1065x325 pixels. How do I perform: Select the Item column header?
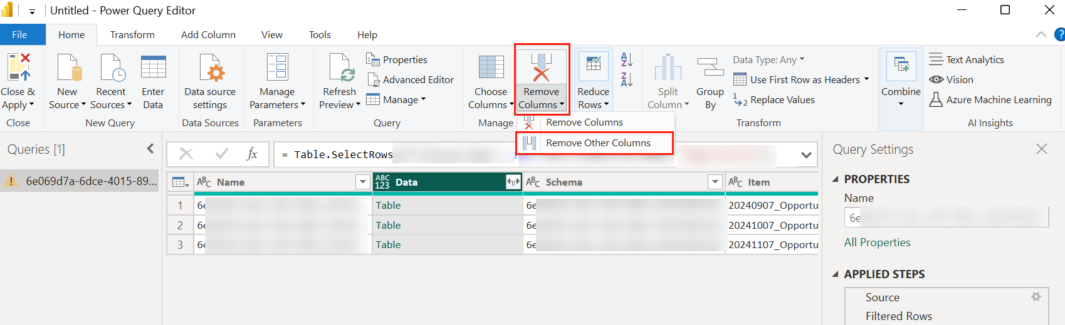point(772,182)
